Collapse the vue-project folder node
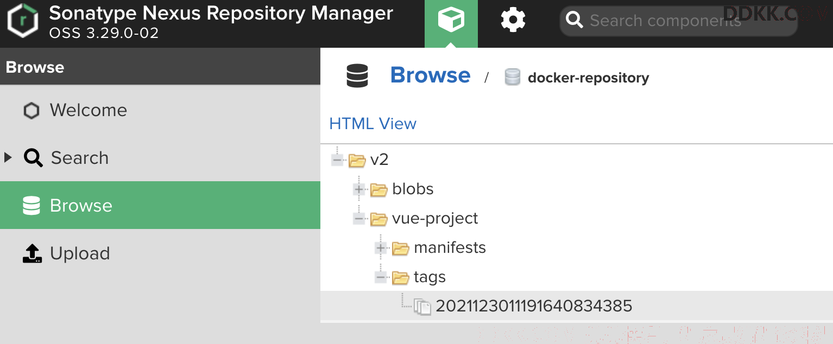This screenshot has height=344, width=833. tap(359, 219)
